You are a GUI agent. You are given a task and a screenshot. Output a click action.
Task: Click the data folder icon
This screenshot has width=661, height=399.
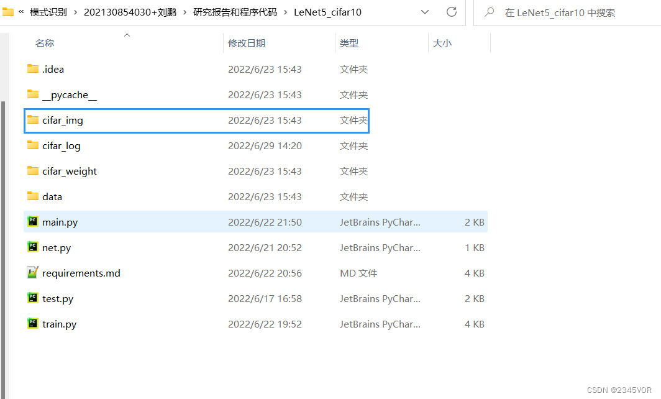click(32, 196)
